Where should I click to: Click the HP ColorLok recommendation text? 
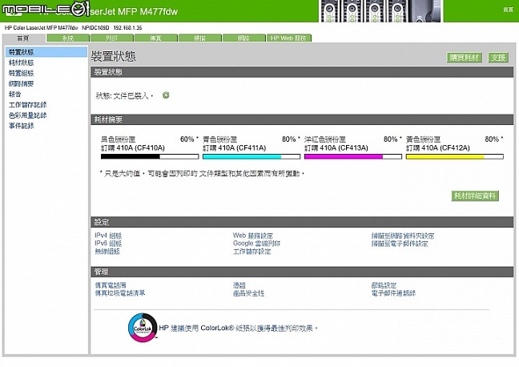click(239, 329)
